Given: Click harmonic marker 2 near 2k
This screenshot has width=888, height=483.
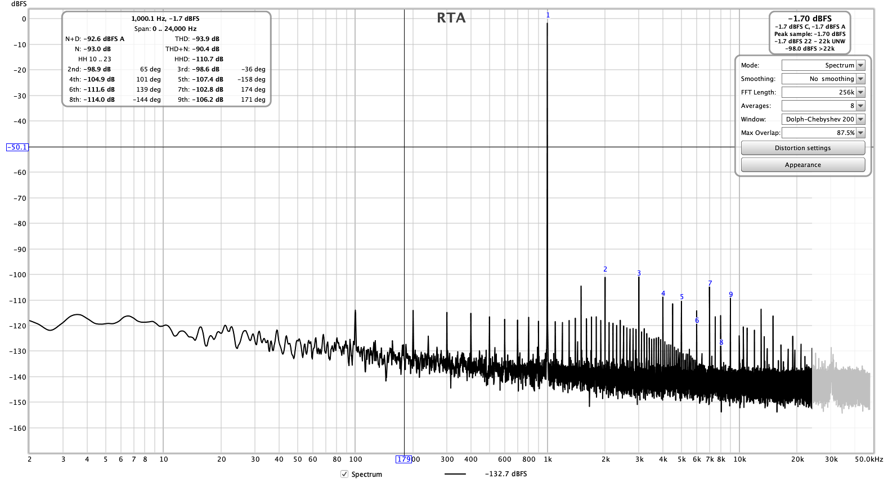Looking at the screenshot, I should point(605,269).
